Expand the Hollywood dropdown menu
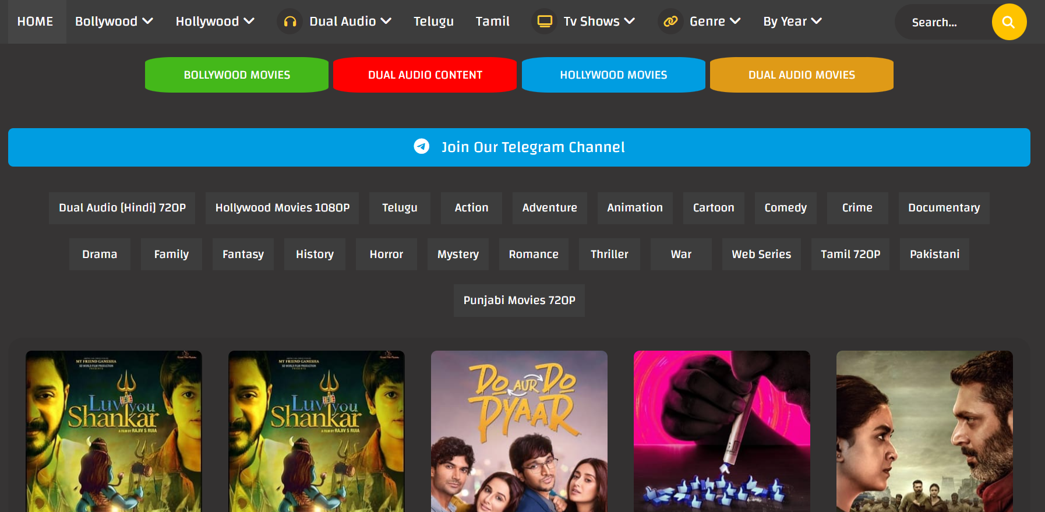The image size is (1045, 512). 215,22
